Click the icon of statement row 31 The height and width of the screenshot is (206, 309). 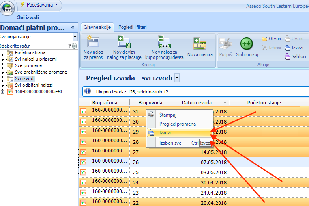[83, 112]
